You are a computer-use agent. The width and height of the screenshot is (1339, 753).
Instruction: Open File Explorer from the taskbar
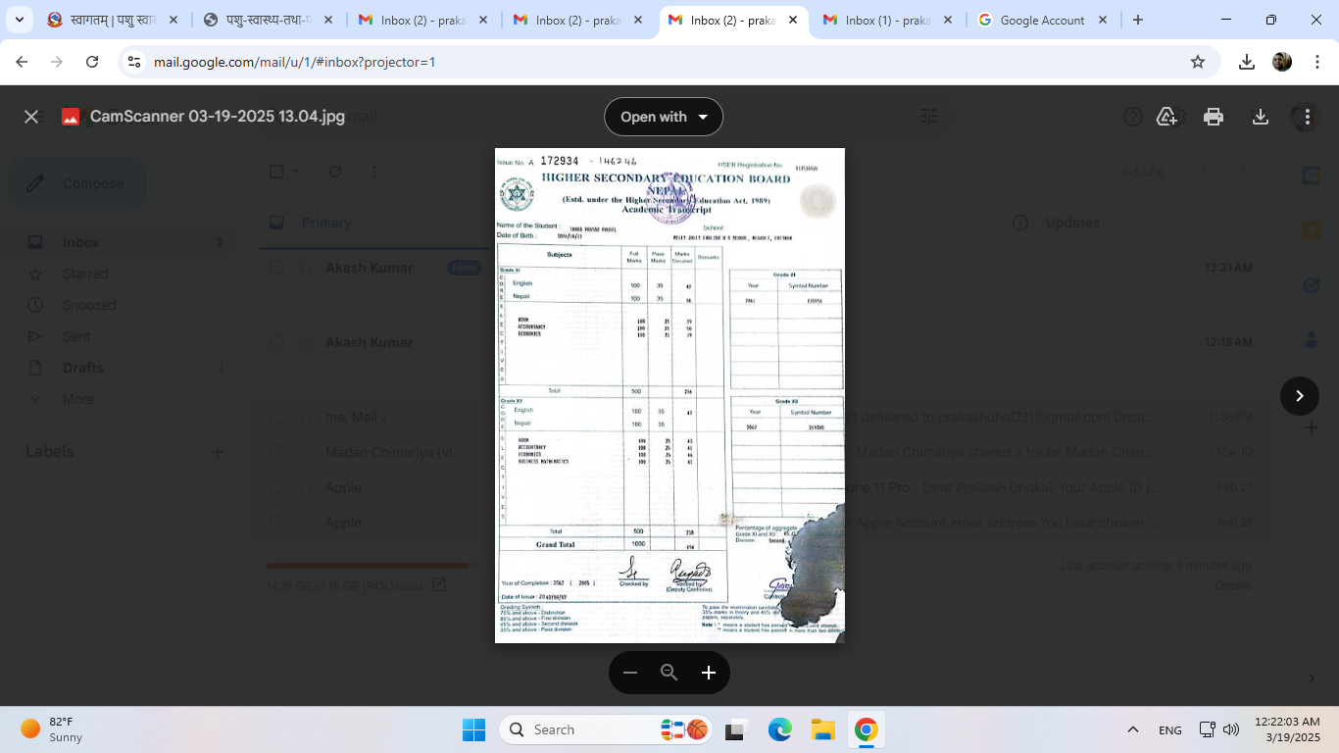(x=822, y=729)
